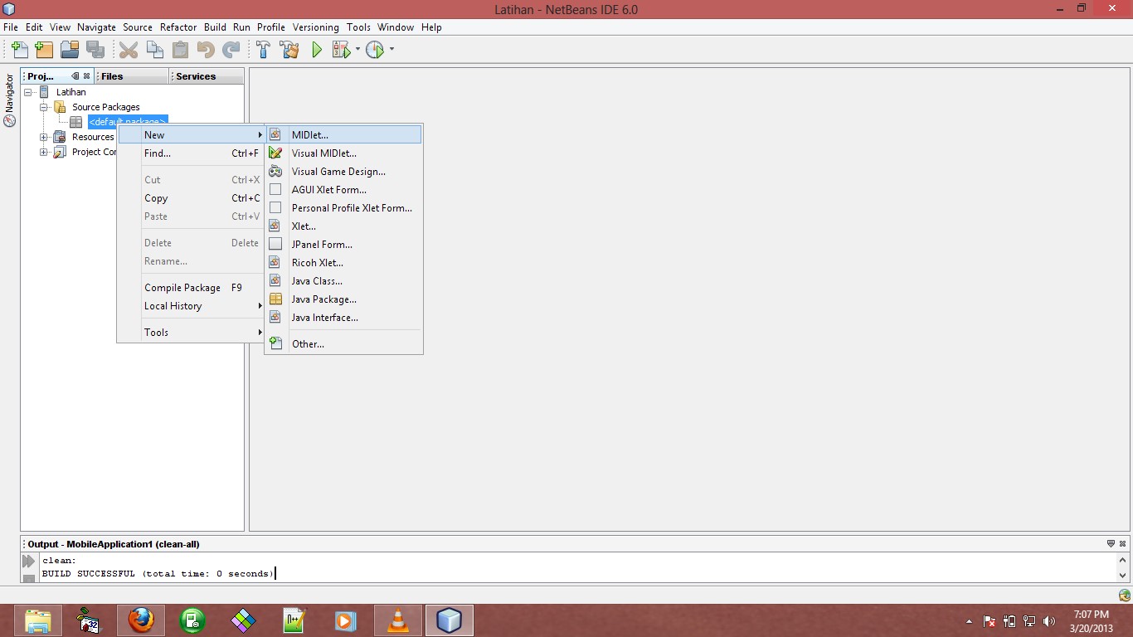Collapse the Latihan project node
1133x637 pixels.
tap(28, 92)
